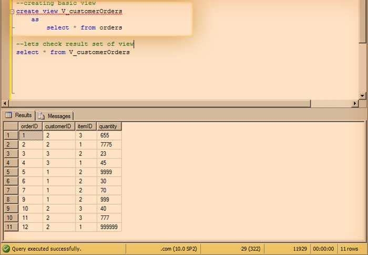The image size is (368, 255).
Task: Click orderID cell 10
Action: click(x=30, y=209)
